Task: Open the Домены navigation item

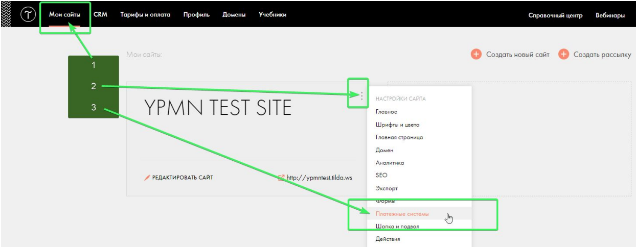Action: (x=234, y=15)
